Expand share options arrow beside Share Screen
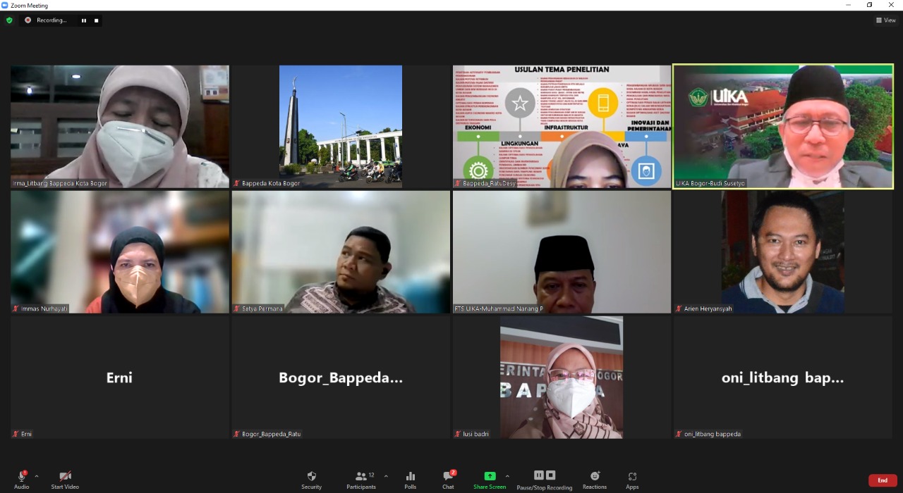The width and height of the screenshot is (903, 493). [507, 476]
